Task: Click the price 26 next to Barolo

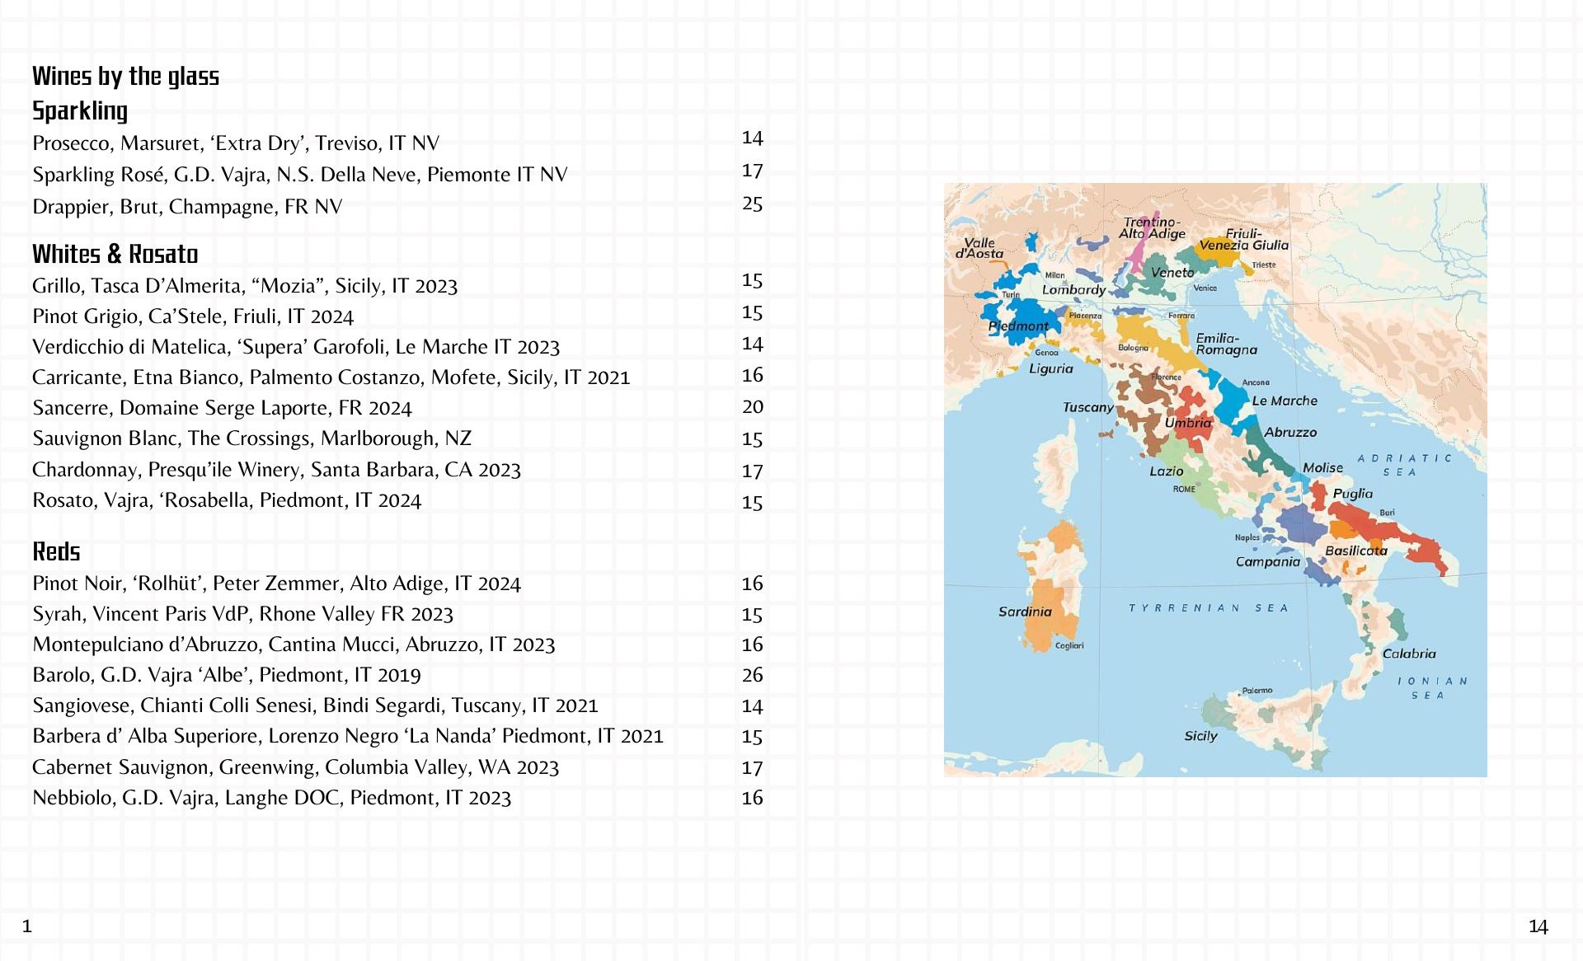Action: (752, 675)
